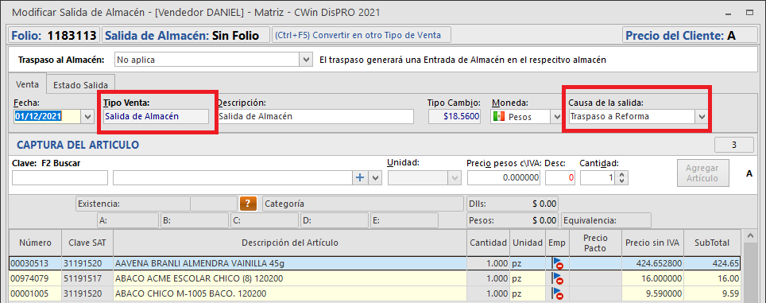
Task: Expand the Moneda currency dropdown
Action: pos(556,117)
